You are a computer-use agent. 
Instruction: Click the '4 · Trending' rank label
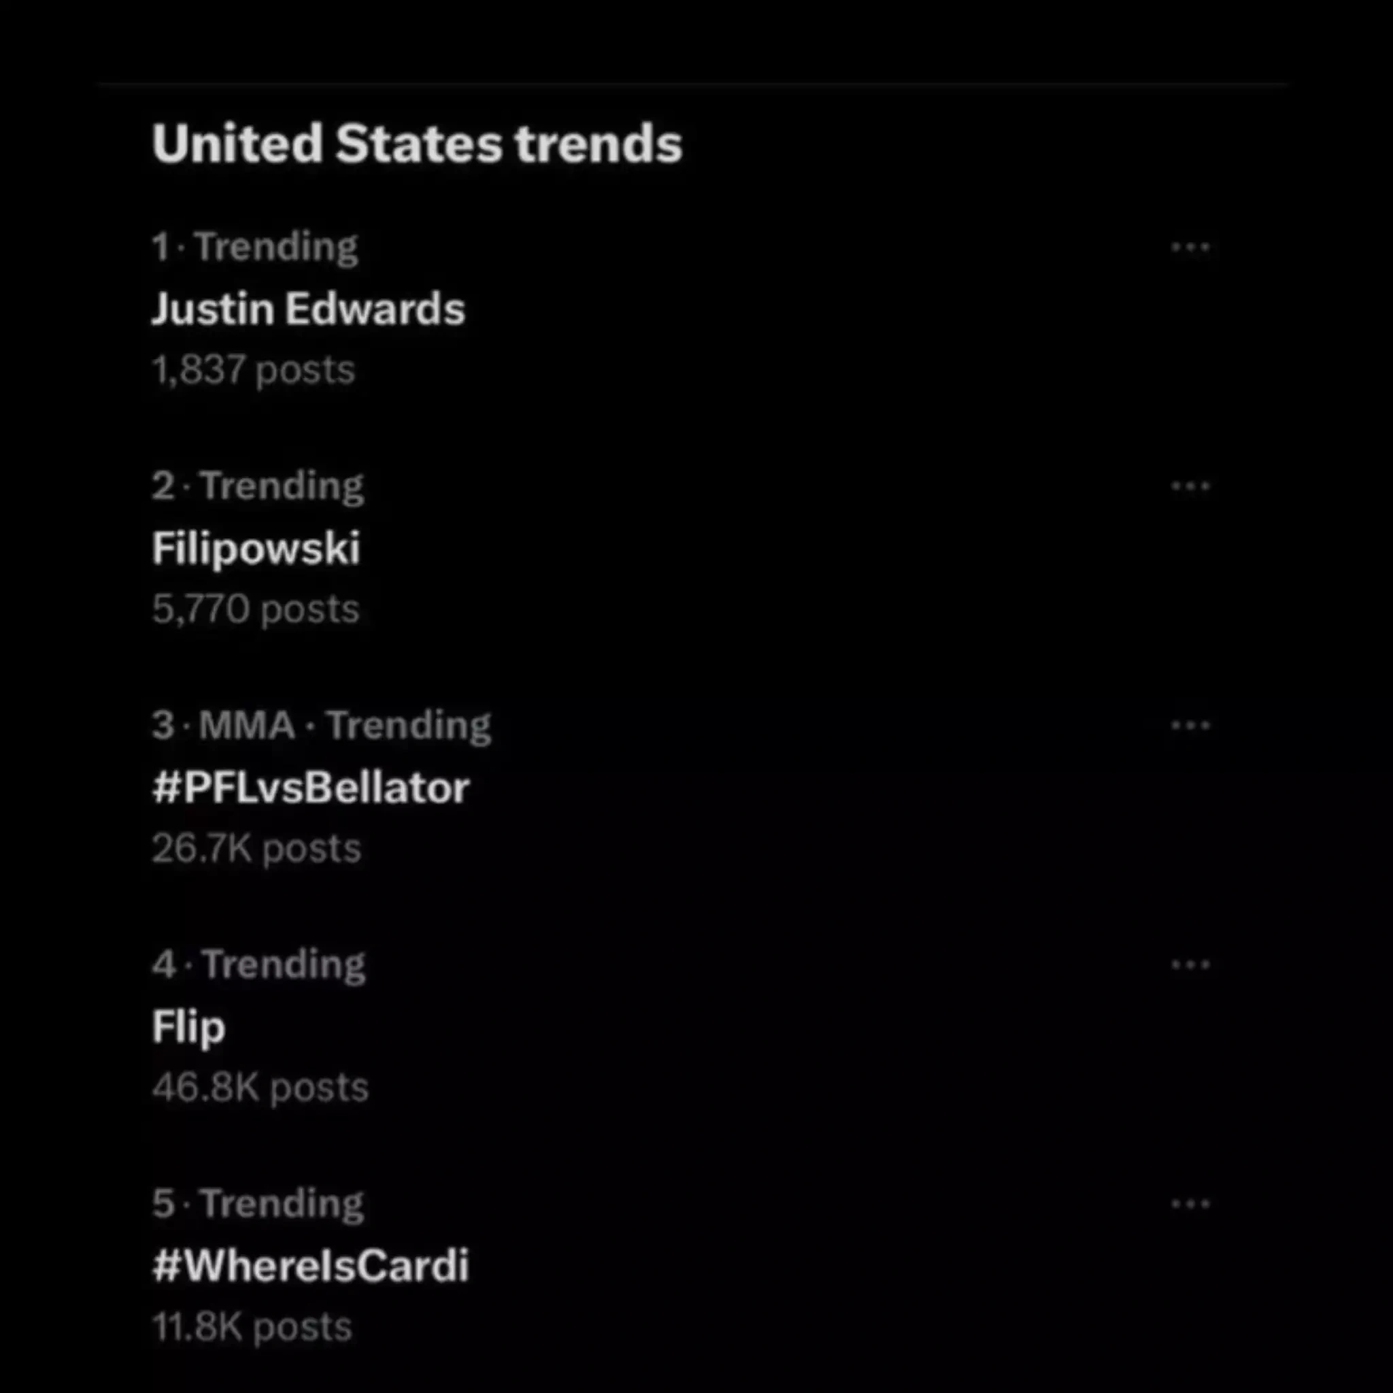[x=259, y=964]
